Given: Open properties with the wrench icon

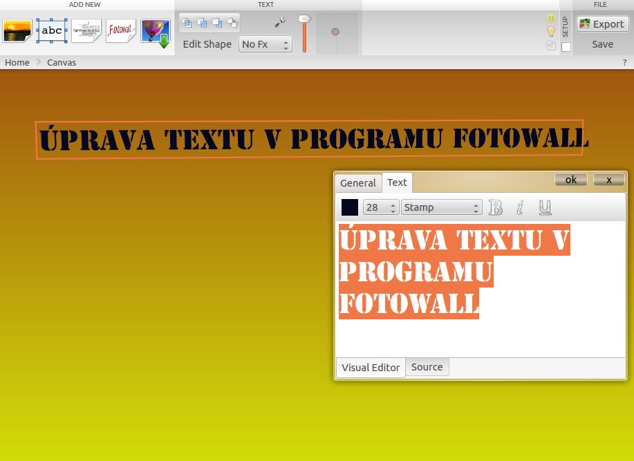Looking at the screenshot, I should (280, 22).
